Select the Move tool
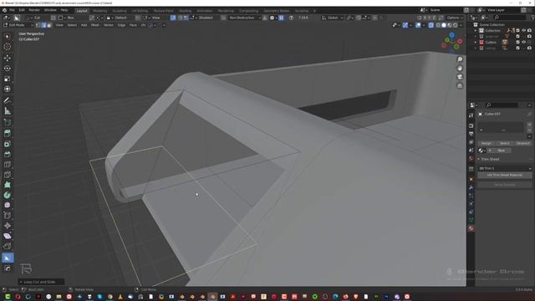The image size is (535, 301). 8,58
